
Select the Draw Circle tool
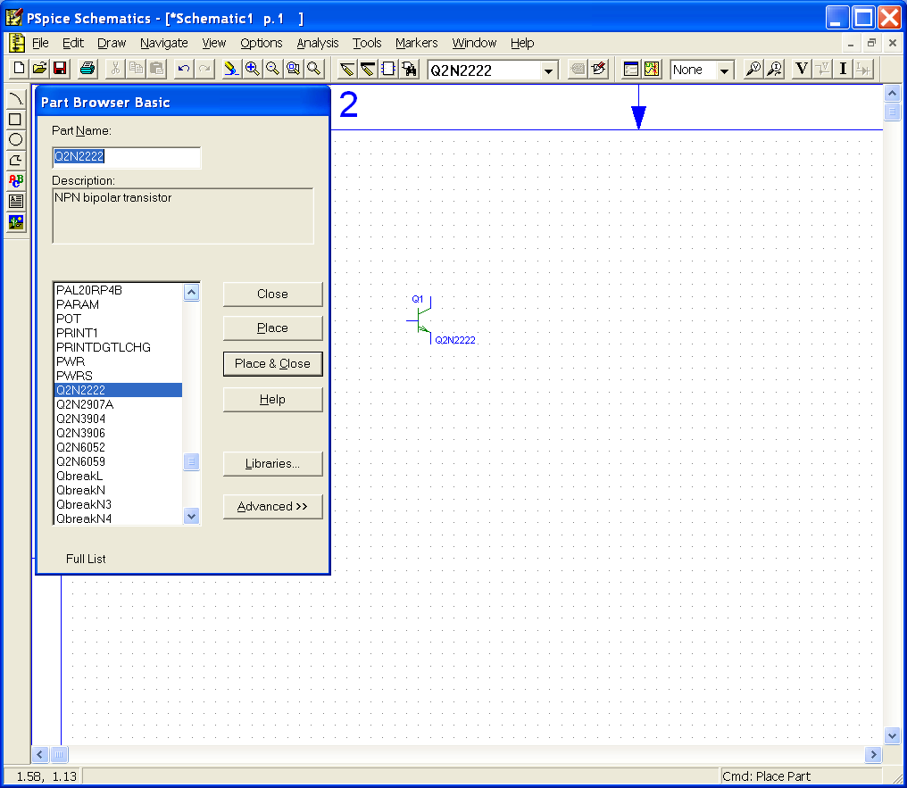point(15,140)
